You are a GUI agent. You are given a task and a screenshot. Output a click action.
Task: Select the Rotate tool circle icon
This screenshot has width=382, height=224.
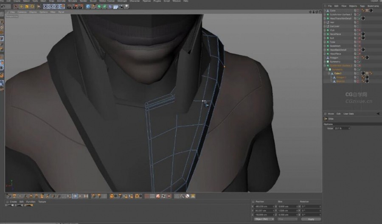(32, 6)
